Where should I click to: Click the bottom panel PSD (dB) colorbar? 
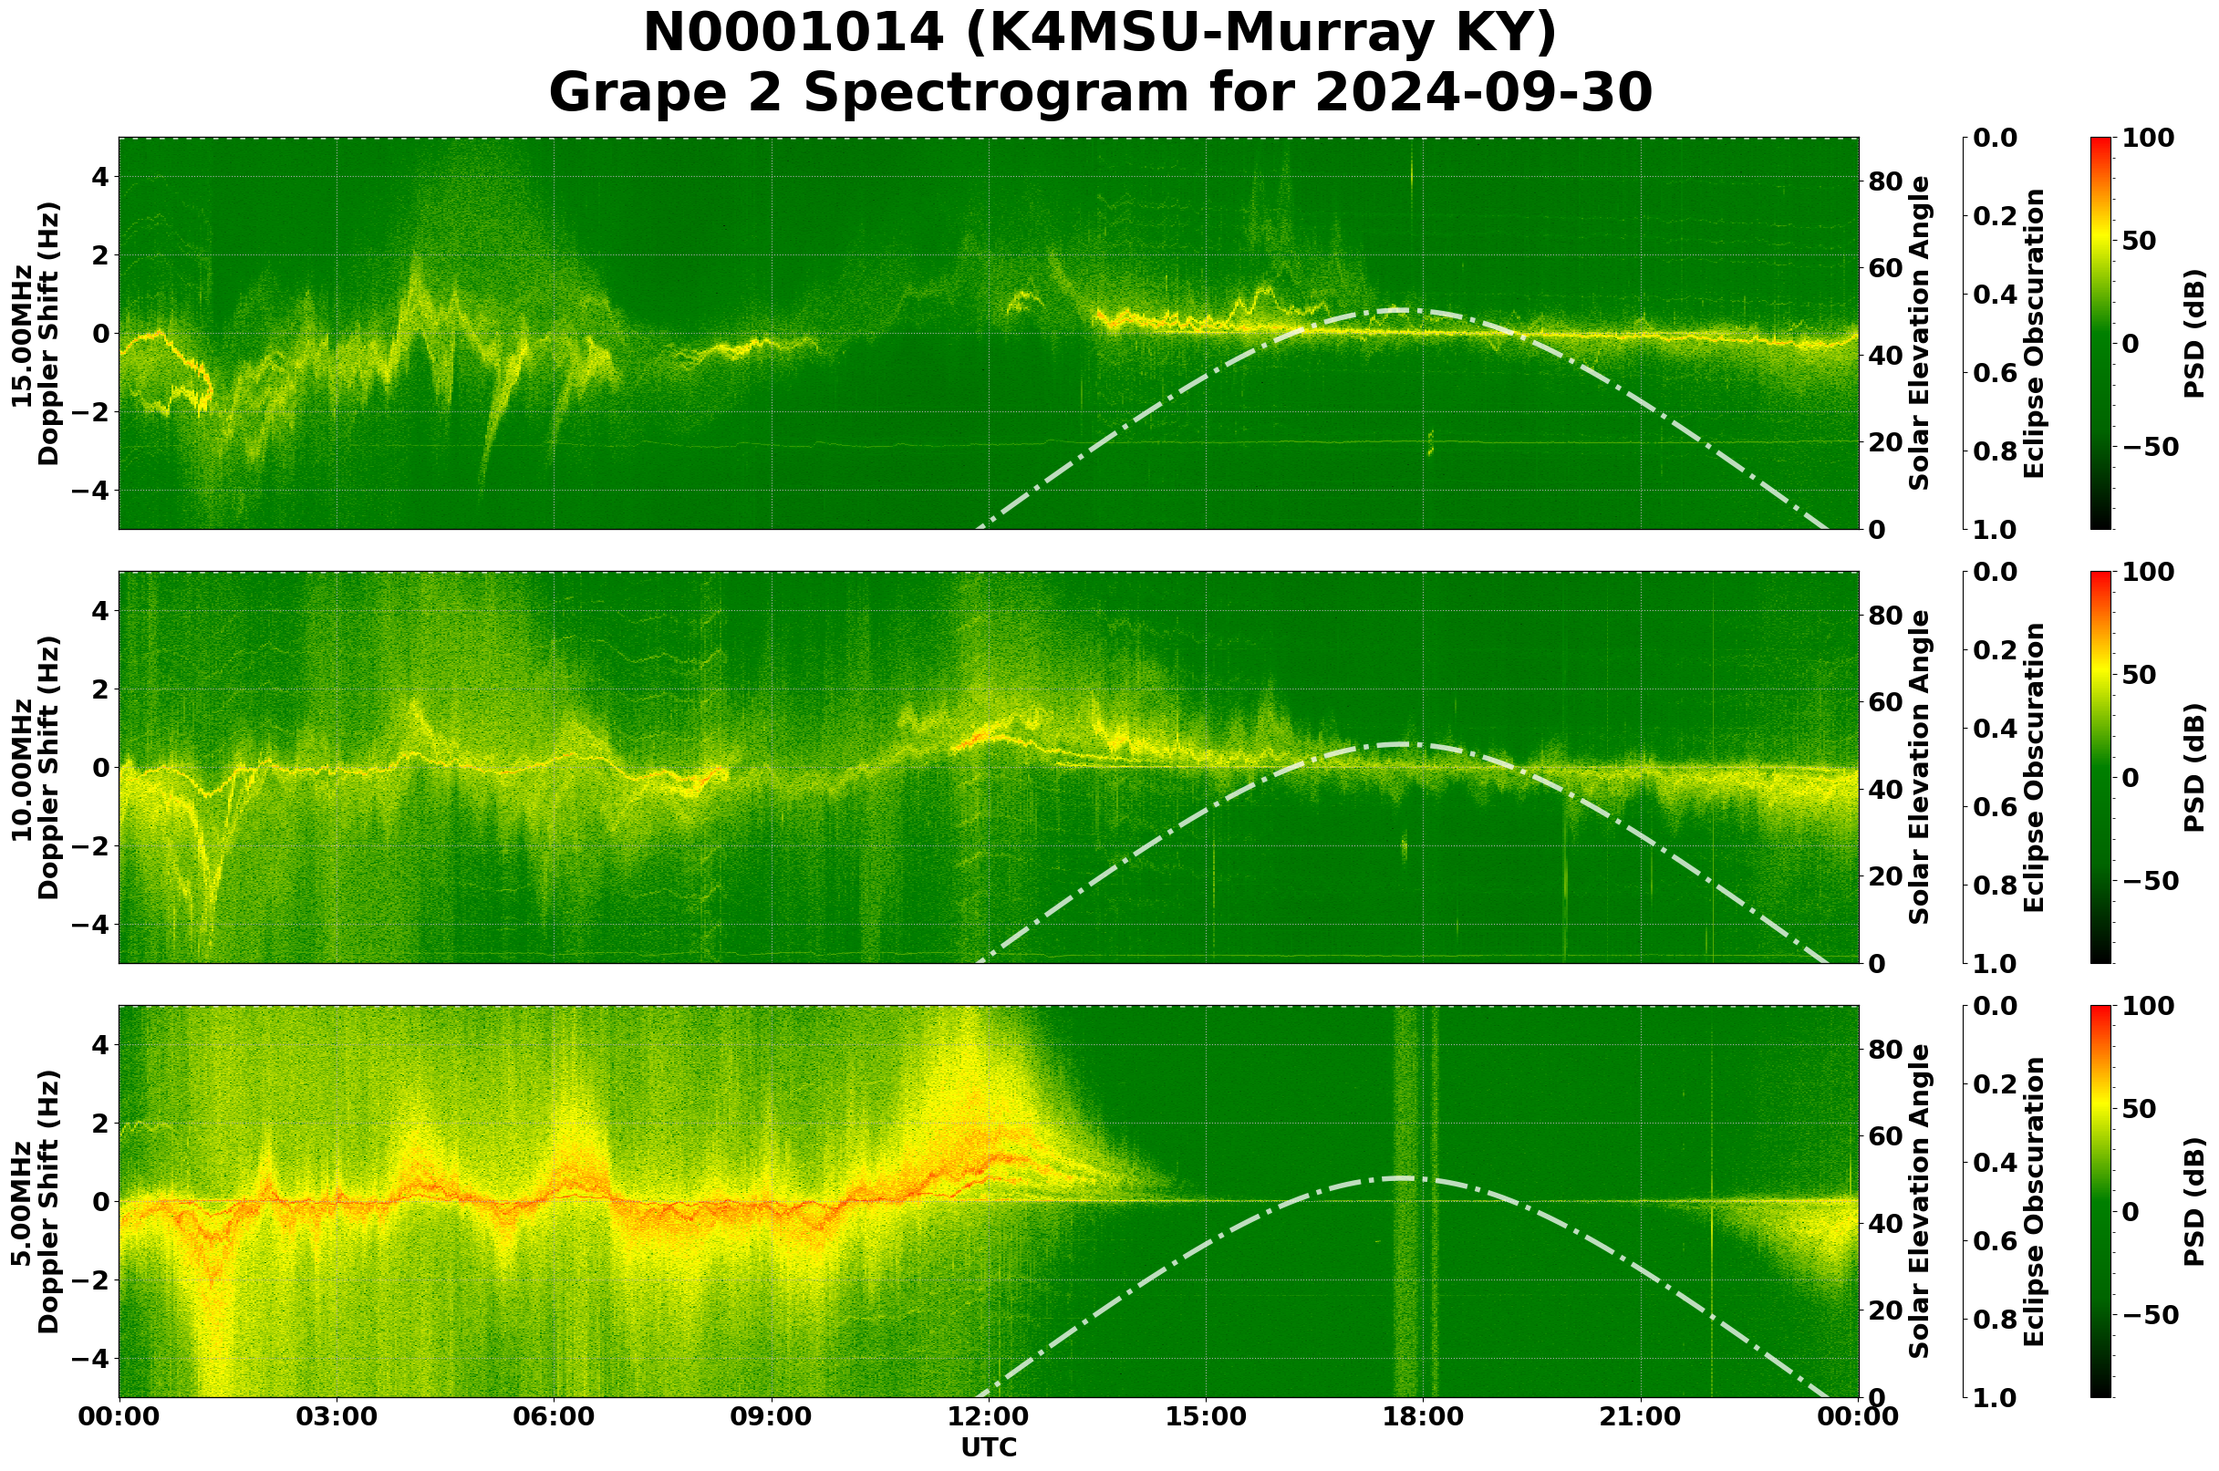pos(2100,1201)
